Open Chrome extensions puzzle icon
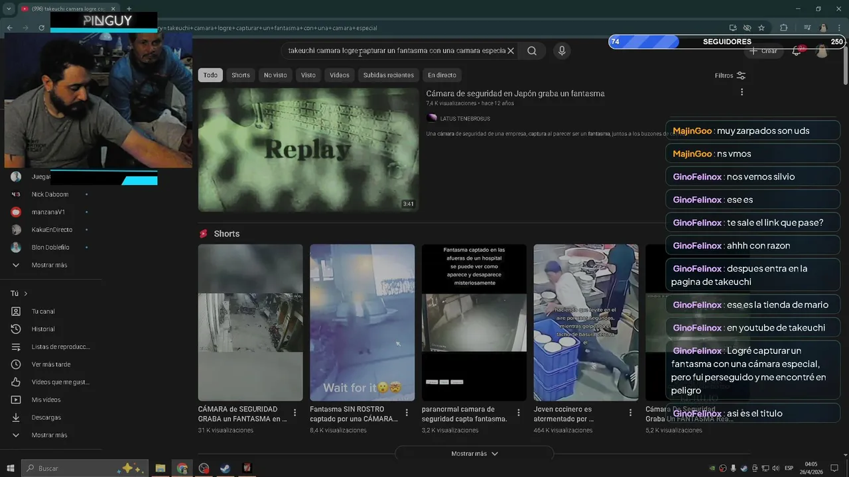The height and width of the screenshot is (477, 849). click(784, 28)
